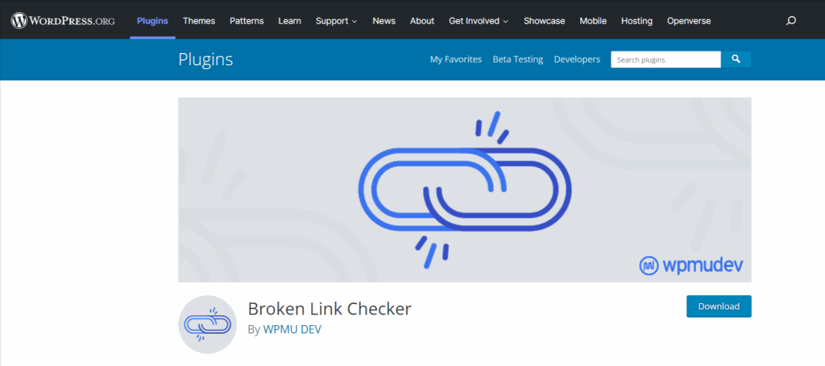Image resolution: width=825 pixels, height=366 pixels.
Task: Open the Plugins nav tab
Action: [x=152, y=21]
